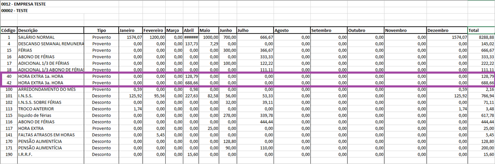495x164 pixels.
Task: Select July value 333,33 in row 16
Action: (255, 56)
